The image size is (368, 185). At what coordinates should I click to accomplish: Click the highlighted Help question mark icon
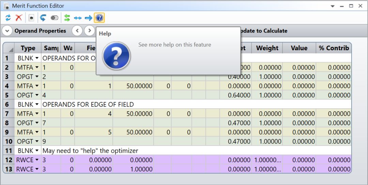99,18
